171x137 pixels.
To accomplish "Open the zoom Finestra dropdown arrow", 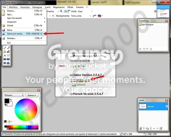I will pyautogui.click(x=58, y=11).
